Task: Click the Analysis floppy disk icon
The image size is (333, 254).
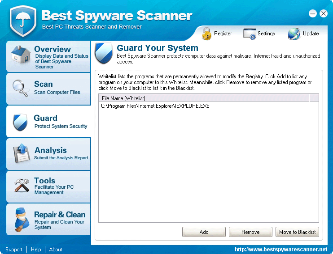Action: pyautogui.click(x=22, y=153)
